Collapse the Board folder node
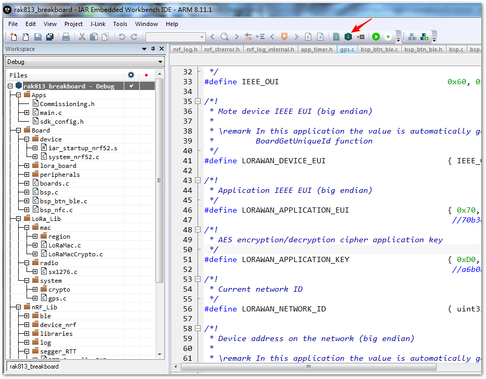486x379 pixels. [x=18, y=130]
